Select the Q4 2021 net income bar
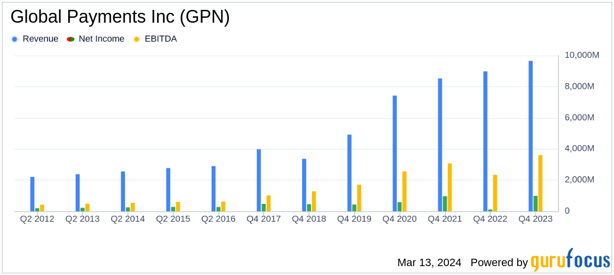614x275 pixels. click(445, 204)
